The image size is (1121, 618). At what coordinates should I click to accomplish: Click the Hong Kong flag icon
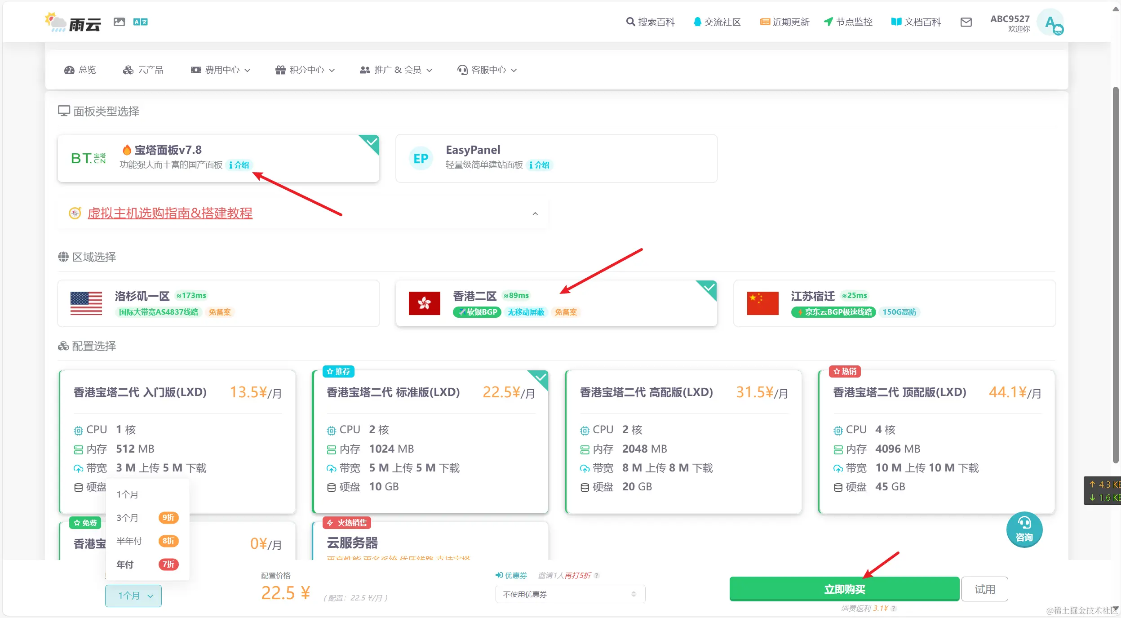tap(424, 303)
